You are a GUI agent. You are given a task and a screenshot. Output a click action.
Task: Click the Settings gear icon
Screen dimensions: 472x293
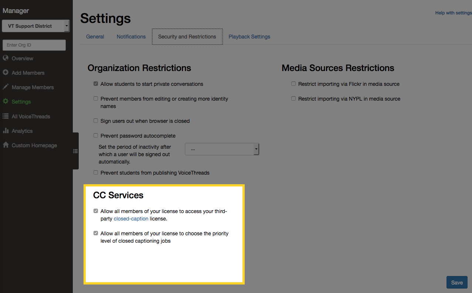[6, 101]
